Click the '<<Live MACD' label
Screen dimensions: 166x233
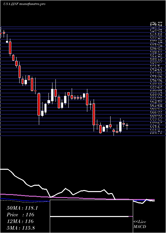[140, 224]
